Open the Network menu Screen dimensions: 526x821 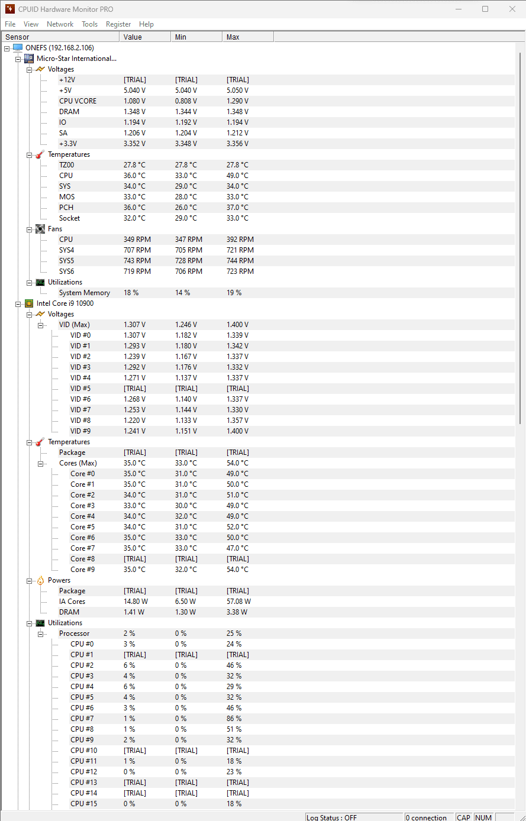pos(60,24)
